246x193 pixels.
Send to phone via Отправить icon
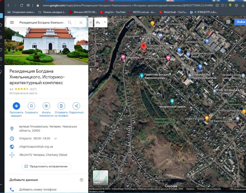(61, 106)
